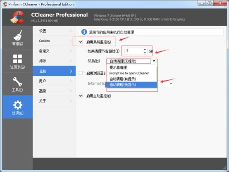Viewport: 229px width, 172px height.
Task: Collapse the 然后 action dropdown arrow
Action: click(154, 61)
